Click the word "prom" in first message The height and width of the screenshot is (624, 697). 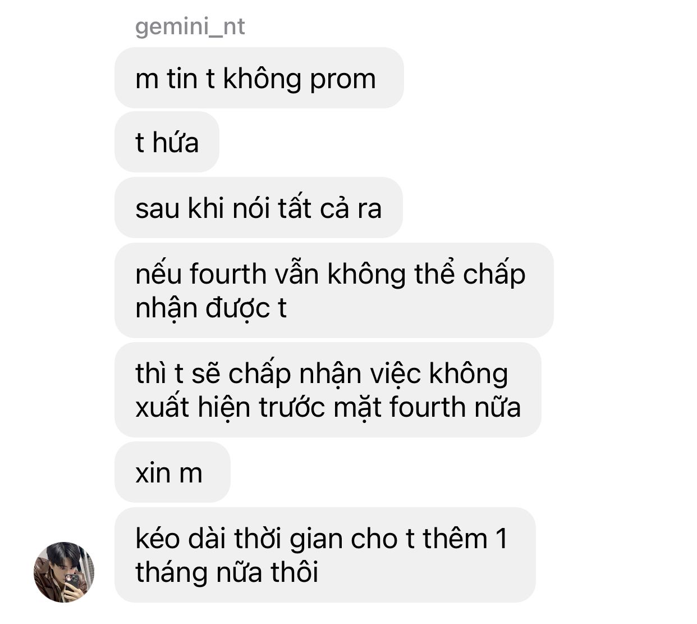342,80
